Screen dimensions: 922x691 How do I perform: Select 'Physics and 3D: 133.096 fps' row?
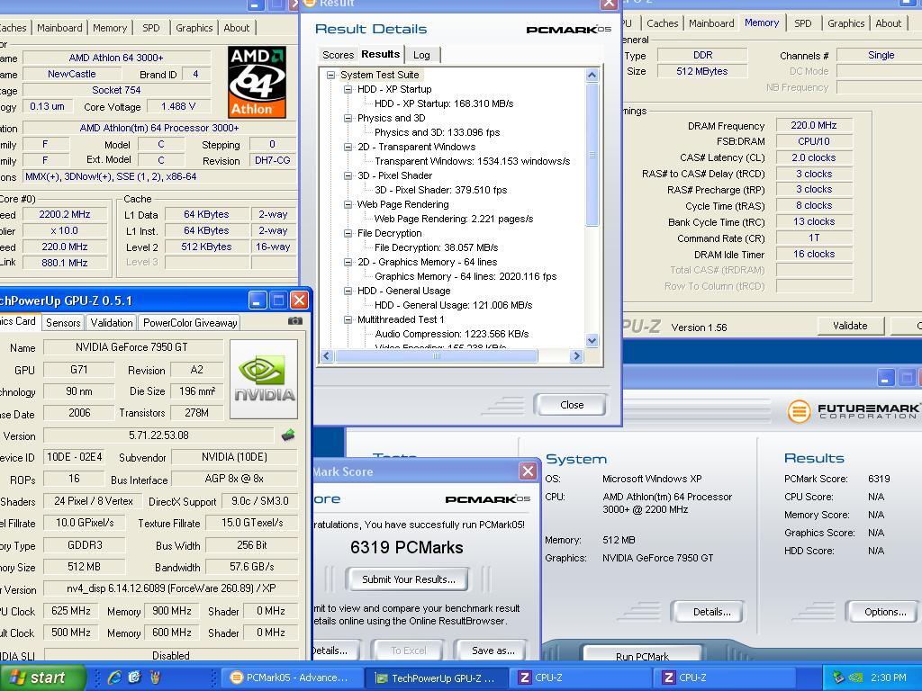[437, 133]
